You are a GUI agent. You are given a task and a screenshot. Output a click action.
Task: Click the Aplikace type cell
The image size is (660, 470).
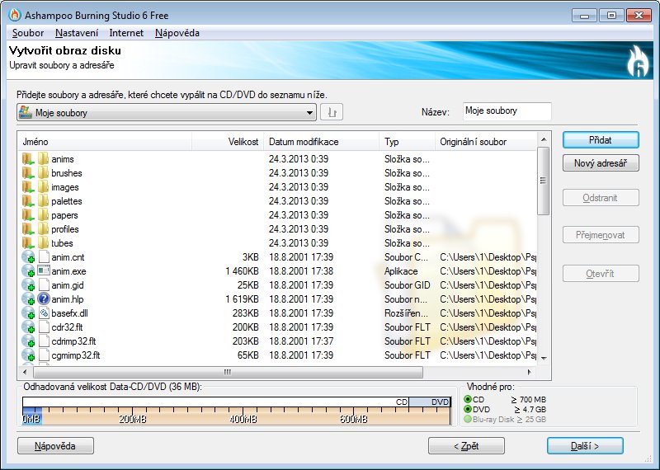(x=401, y=271)
